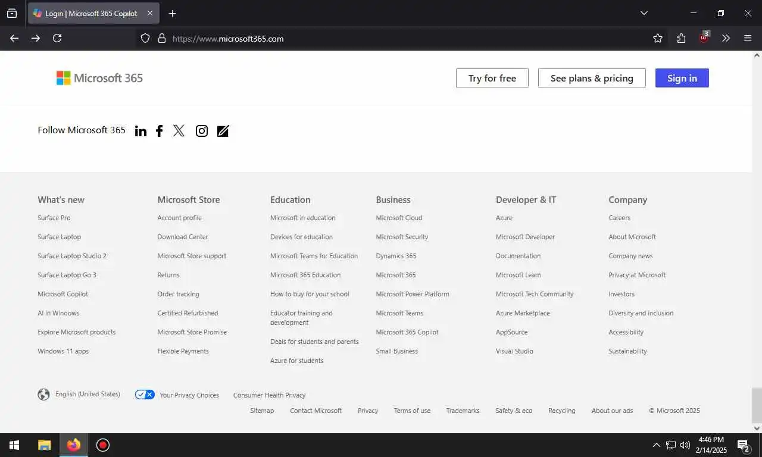Viewport: 762px width, 457px height.
Task: Click the Try for free button
Action: 492,78
